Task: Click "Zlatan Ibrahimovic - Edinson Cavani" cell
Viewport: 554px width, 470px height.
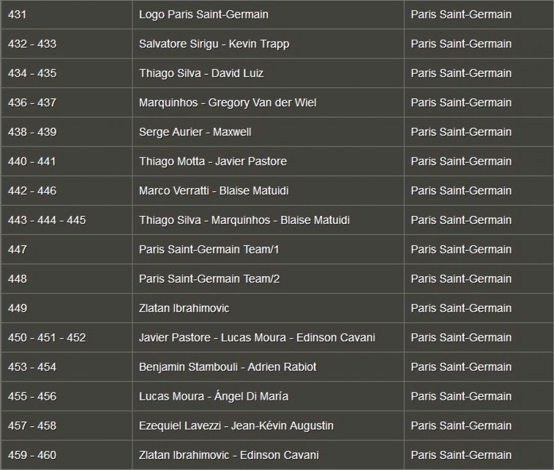Action: (229, 455)
